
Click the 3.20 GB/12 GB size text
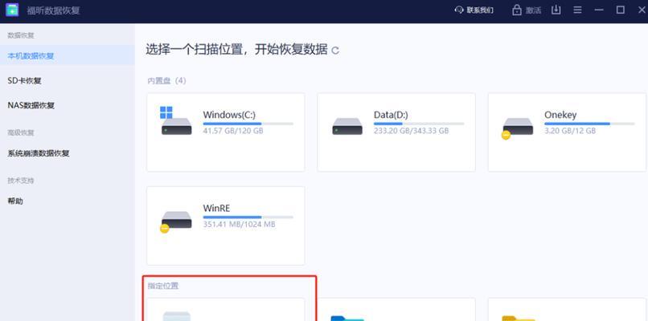[570, 131]
